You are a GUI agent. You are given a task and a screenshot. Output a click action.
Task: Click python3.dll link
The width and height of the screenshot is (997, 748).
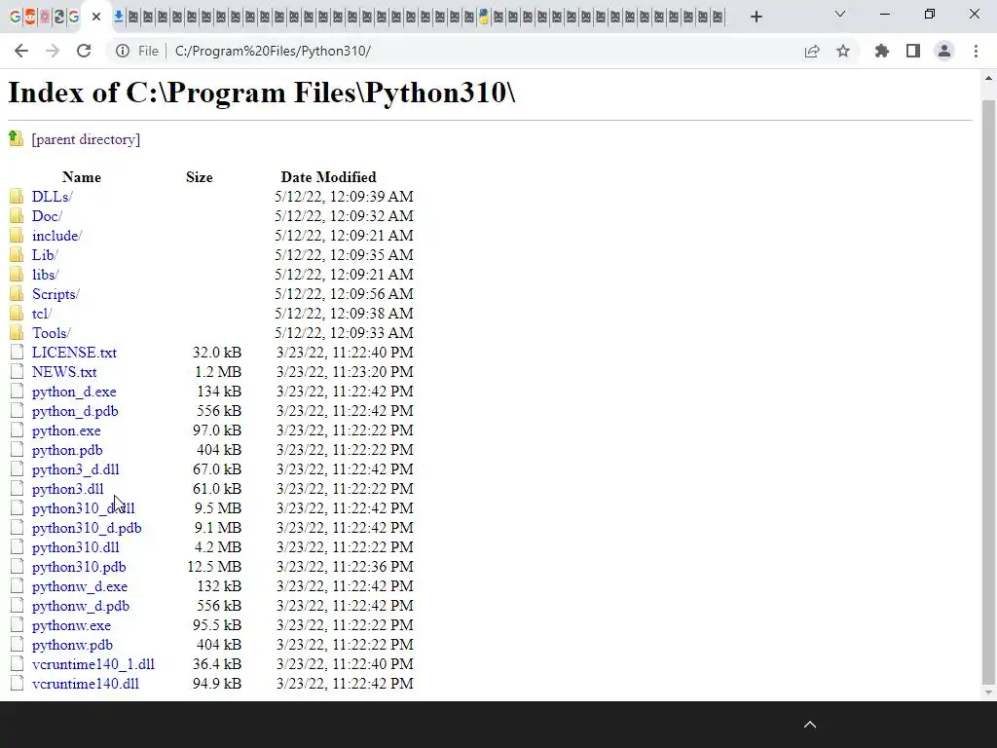[68, 489]
